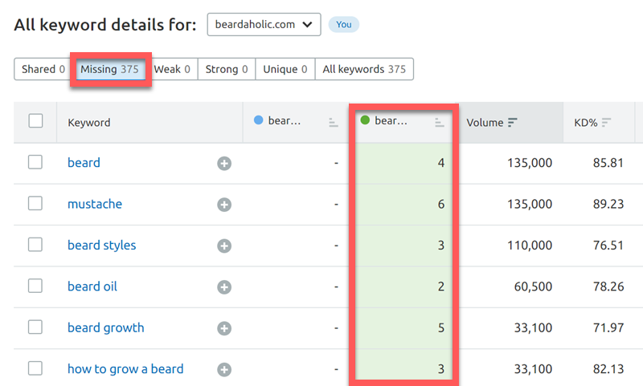Sort by Volume column sort icon

[512, 123]
